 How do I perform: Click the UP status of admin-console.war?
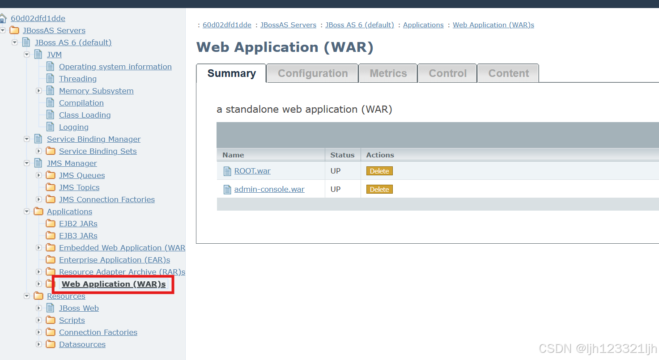pos(336,189)
